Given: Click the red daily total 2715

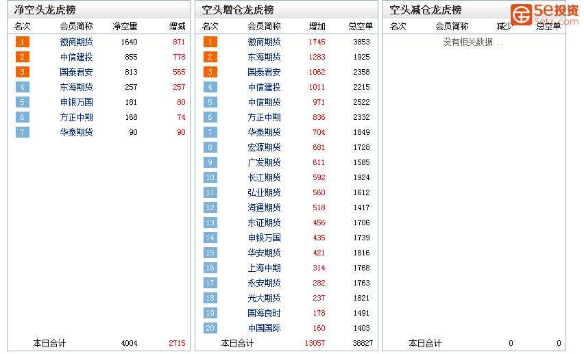Looking at the screenshot, I should 177,343.
